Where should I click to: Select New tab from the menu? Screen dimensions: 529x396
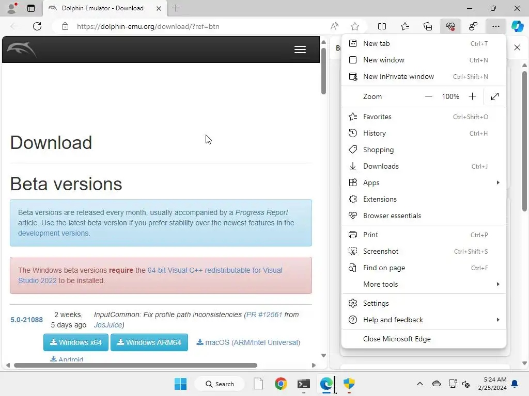424,43
